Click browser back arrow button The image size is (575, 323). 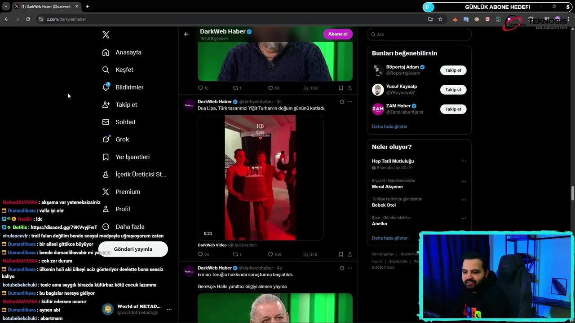(x=6, y=19)
